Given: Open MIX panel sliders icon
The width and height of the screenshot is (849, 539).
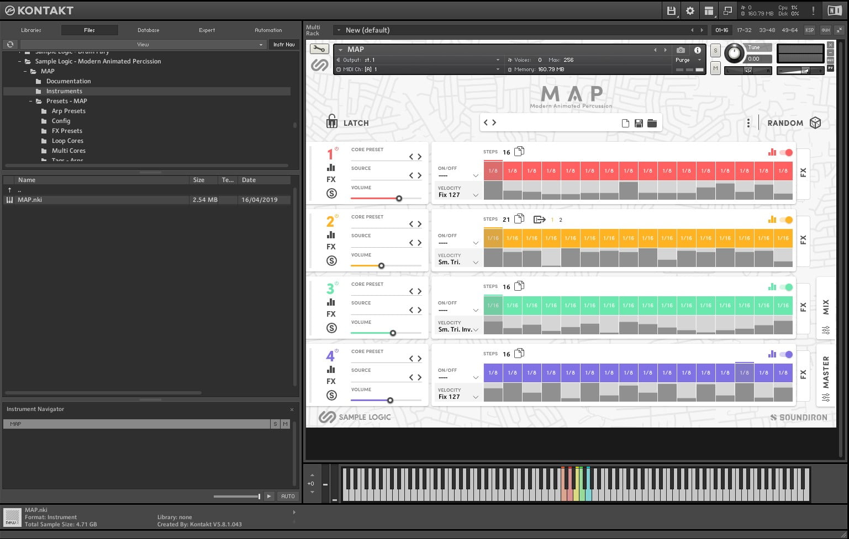Looking at the screenshot, I should click(x=826, y=330).
